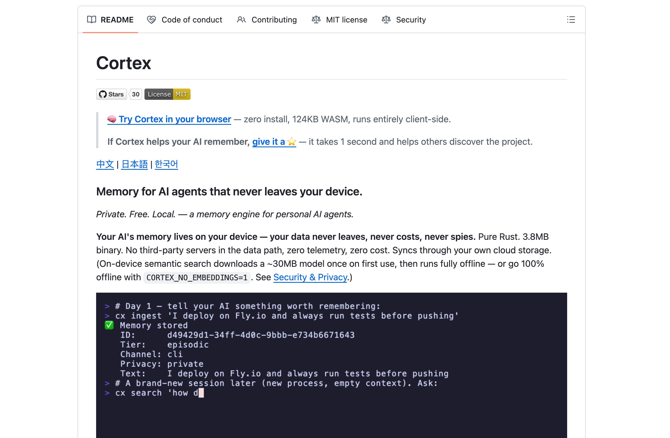Screen dimensions: 670x438
Task: Open the MIT license tab
Action: click(x=339, y=20)
